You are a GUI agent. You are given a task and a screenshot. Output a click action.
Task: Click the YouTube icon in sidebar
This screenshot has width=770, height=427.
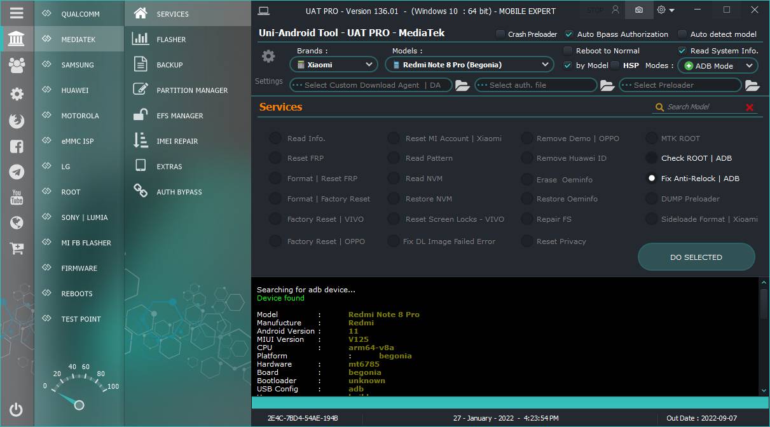pyautogui.click(x=17, y=197)
